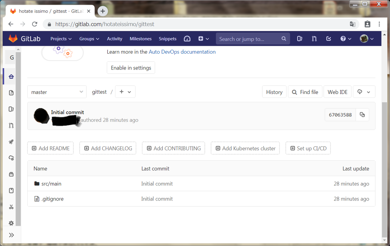Open the Packages lock-shaped icon in sidebar

click(11, 174)
